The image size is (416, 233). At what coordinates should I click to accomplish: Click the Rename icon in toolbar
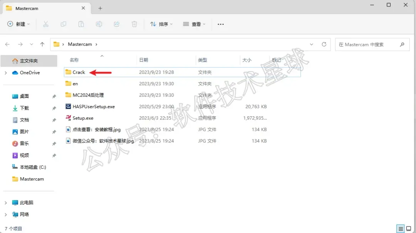pos(99,24)
